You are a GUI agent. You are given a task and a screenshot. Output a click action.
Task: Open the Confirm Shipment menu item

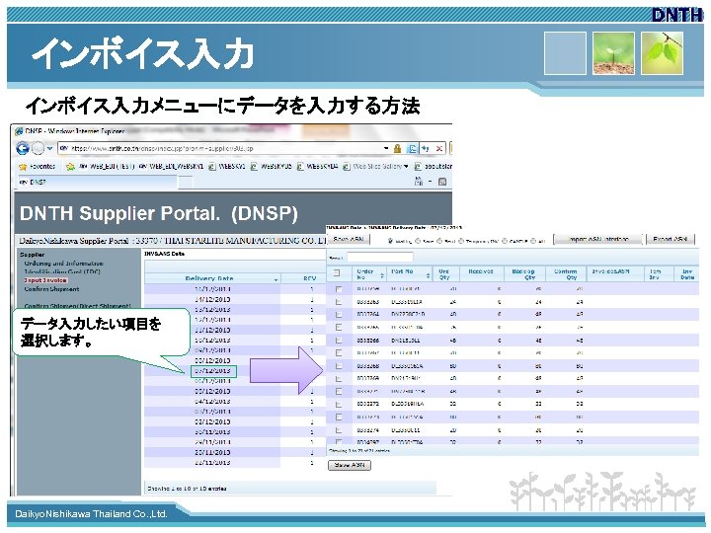[51, 289]
